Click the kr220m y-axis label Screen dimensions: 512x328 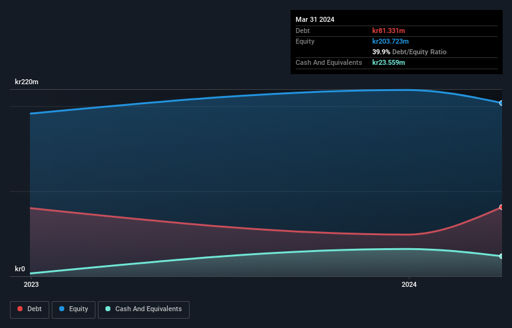click(x=26, y=82)
